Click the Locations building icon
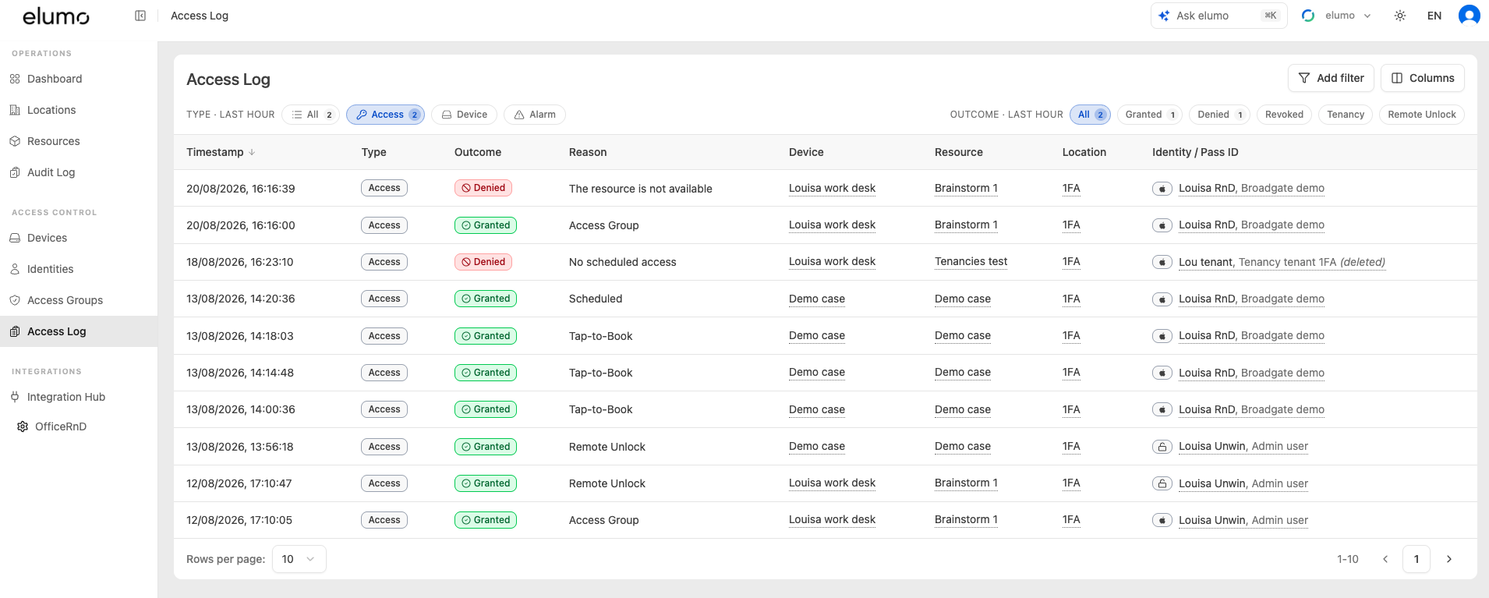This screenshot has height=598, width=1489. [15, 110]
